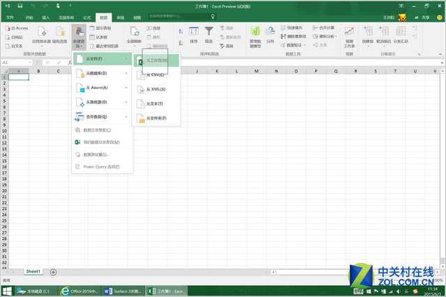446x297 pixels.
Task: Click 最近使用的源 (Recent Sources)
Action: [104, 46]
